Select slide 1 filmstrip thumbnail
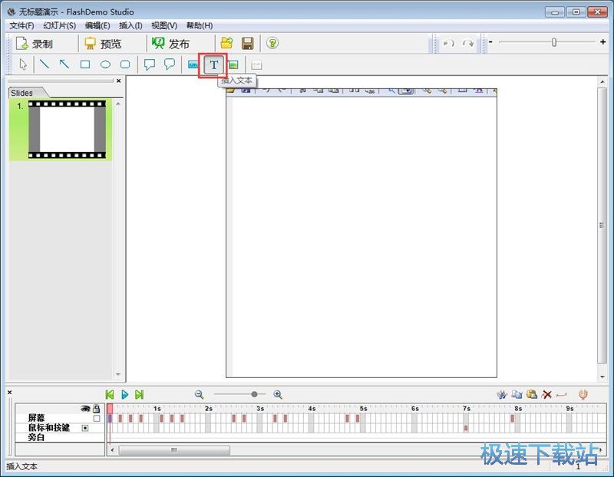The image size is (614, 477). coord(67,129)
